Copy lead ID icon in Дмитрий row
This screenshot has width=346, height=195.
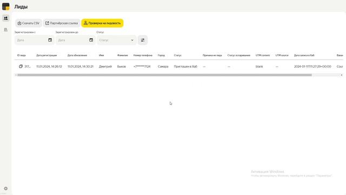[x=21, y=66]
